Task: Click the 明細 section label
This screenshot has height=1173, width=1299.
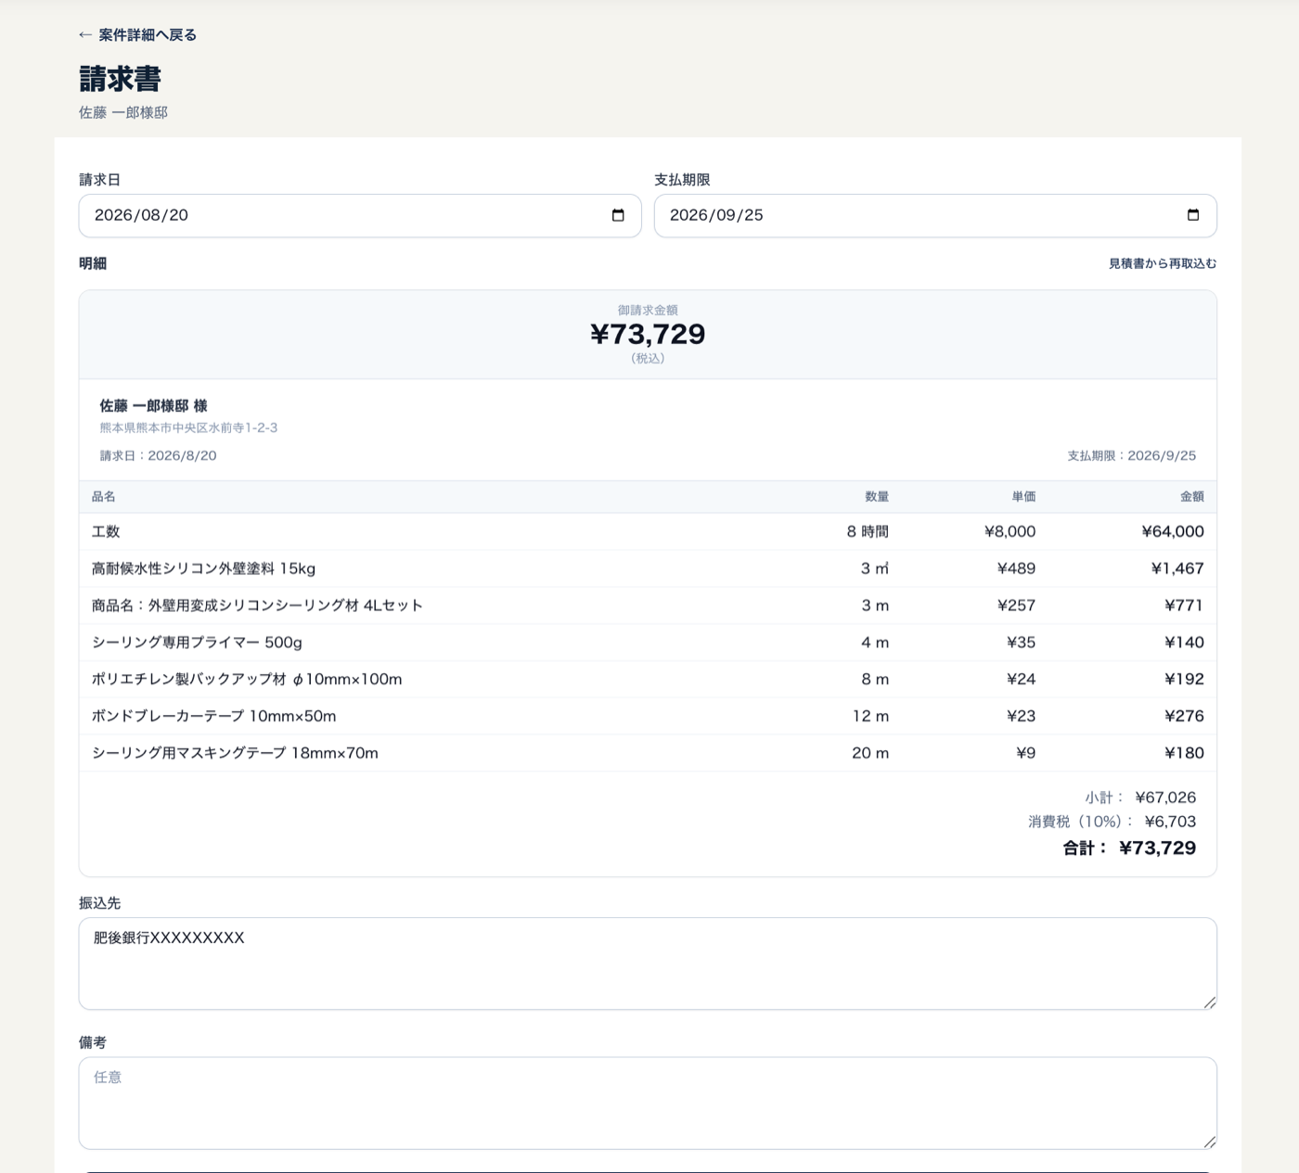Action: pyautogui.click(x=93, y=263)
